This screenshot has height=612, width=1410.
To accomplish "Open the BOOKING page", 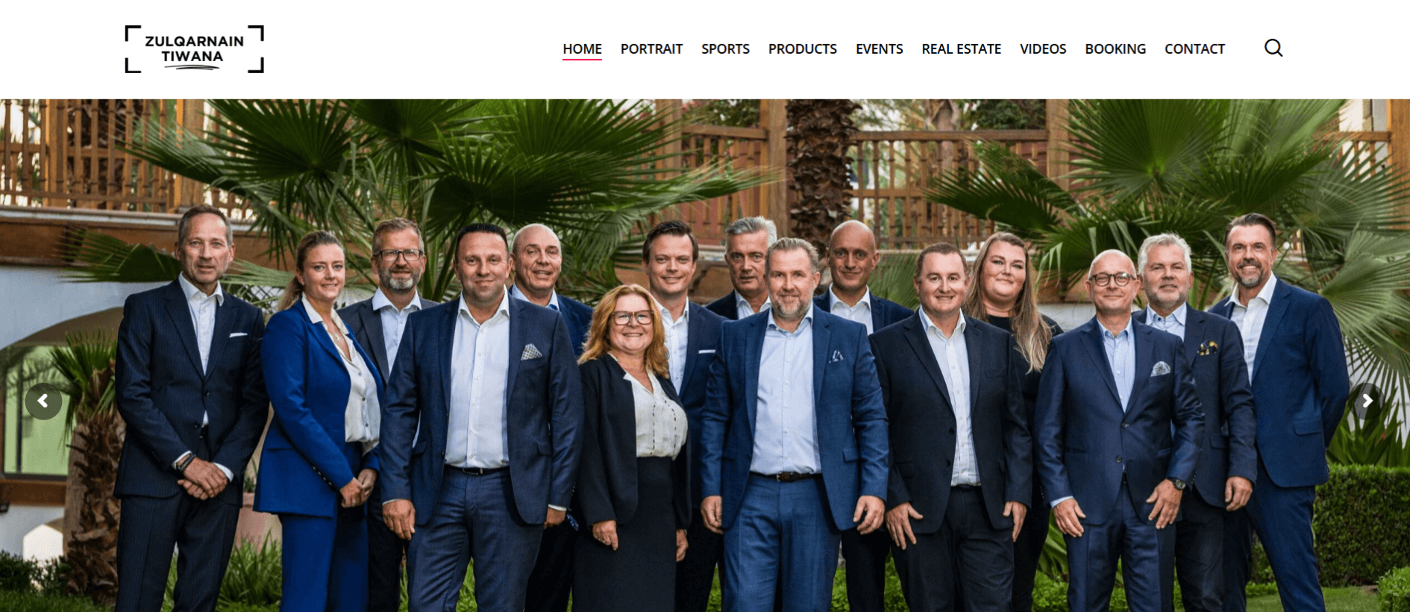I will (x=1115, y=49).
